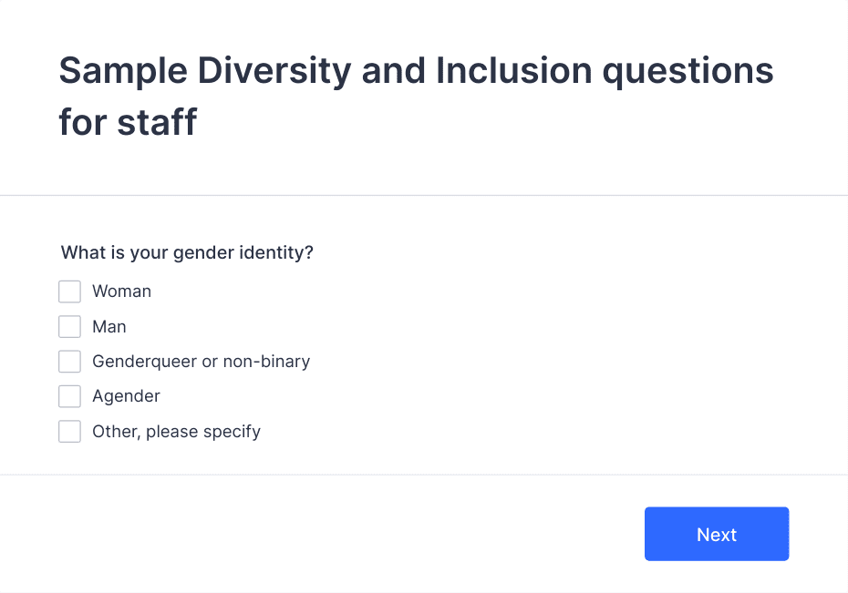
Task: Click the Next button
Action: coord(716,534)
